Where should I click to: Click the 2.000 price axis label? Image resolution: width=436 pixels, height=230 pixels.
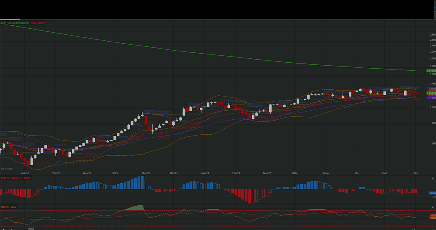coord(433,58)
